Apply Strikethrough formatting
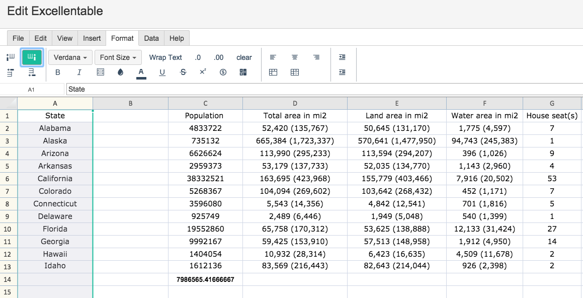Viewport: 583px width, 298px height. [x=183, y=72]
